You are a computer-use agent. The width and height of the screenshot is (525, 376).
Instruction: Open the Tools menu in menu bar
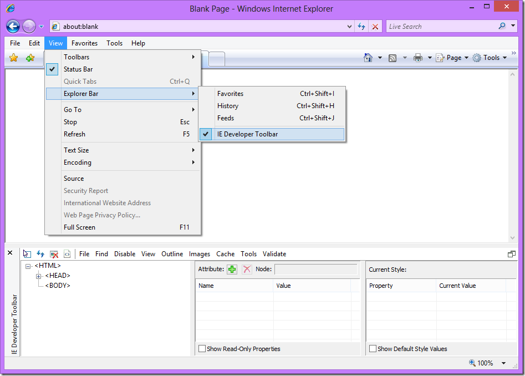pos(115,43)
